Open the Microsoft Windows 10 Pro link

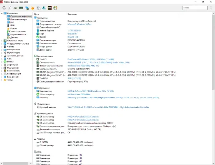point(79,24)
